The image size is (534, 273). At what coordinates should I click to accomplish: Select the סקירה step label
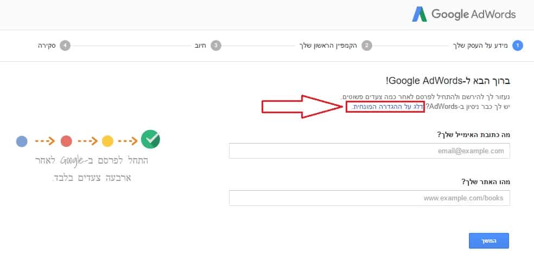click(x=47, y=45)
